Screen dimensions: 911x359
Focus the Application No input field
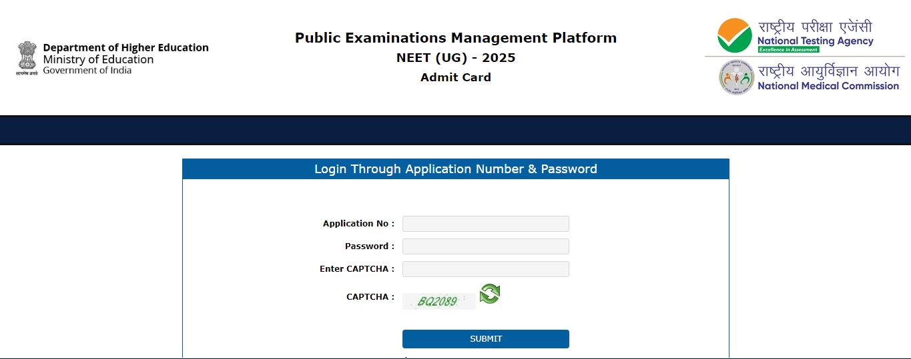(x=486, y=224)
